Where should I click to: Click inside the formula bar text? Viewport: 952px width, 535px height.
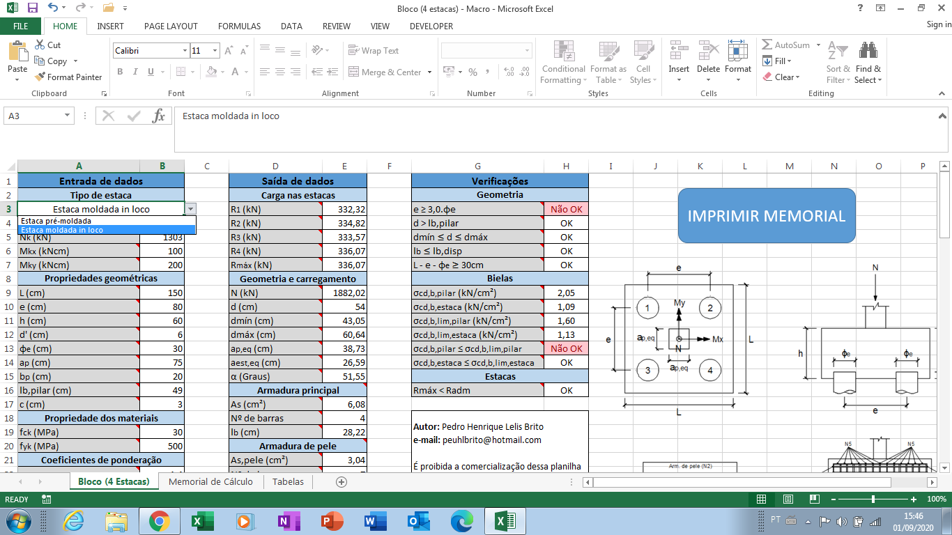point(231,116)
